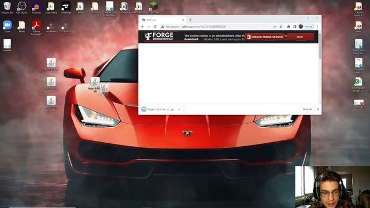Click the page vertical scrollbar thumb

point(320,46)
